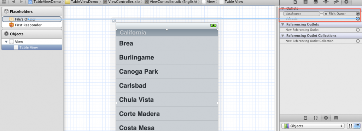Collapse the Referencing Outlets section

click(282, 24)
